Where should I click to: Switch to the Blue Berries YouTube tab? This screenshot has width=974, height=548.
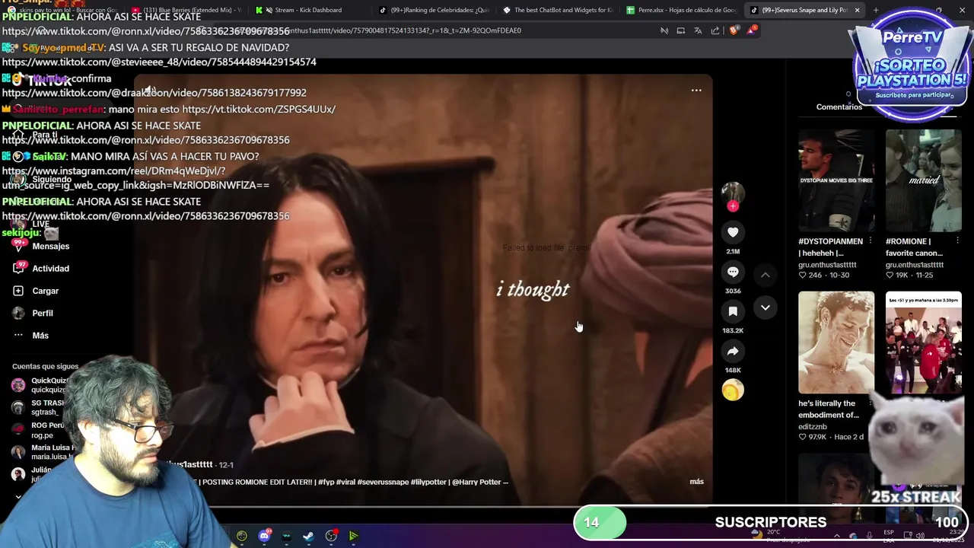(x=186, y=10)
